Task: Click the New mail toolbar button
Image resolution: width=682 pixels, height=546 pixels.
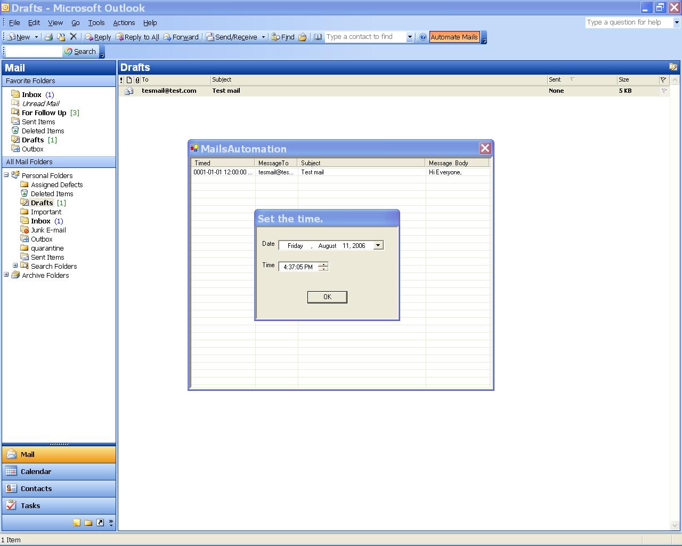Action: tap(19, 37)
